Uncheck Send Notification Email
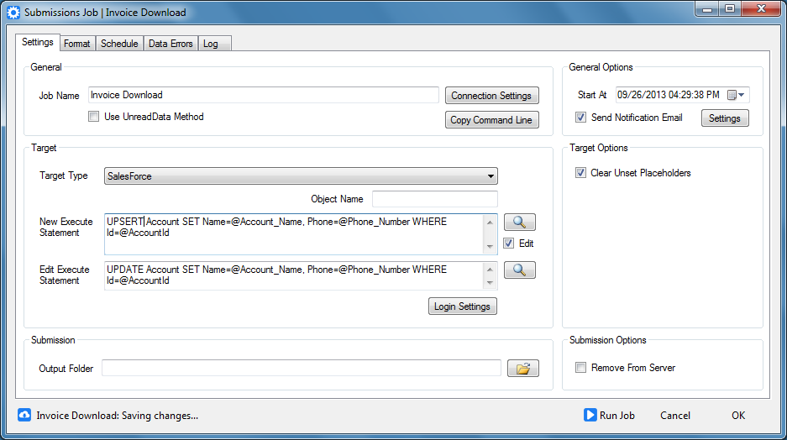This screenshot has width=787, height=440. [x=580, y=118]
